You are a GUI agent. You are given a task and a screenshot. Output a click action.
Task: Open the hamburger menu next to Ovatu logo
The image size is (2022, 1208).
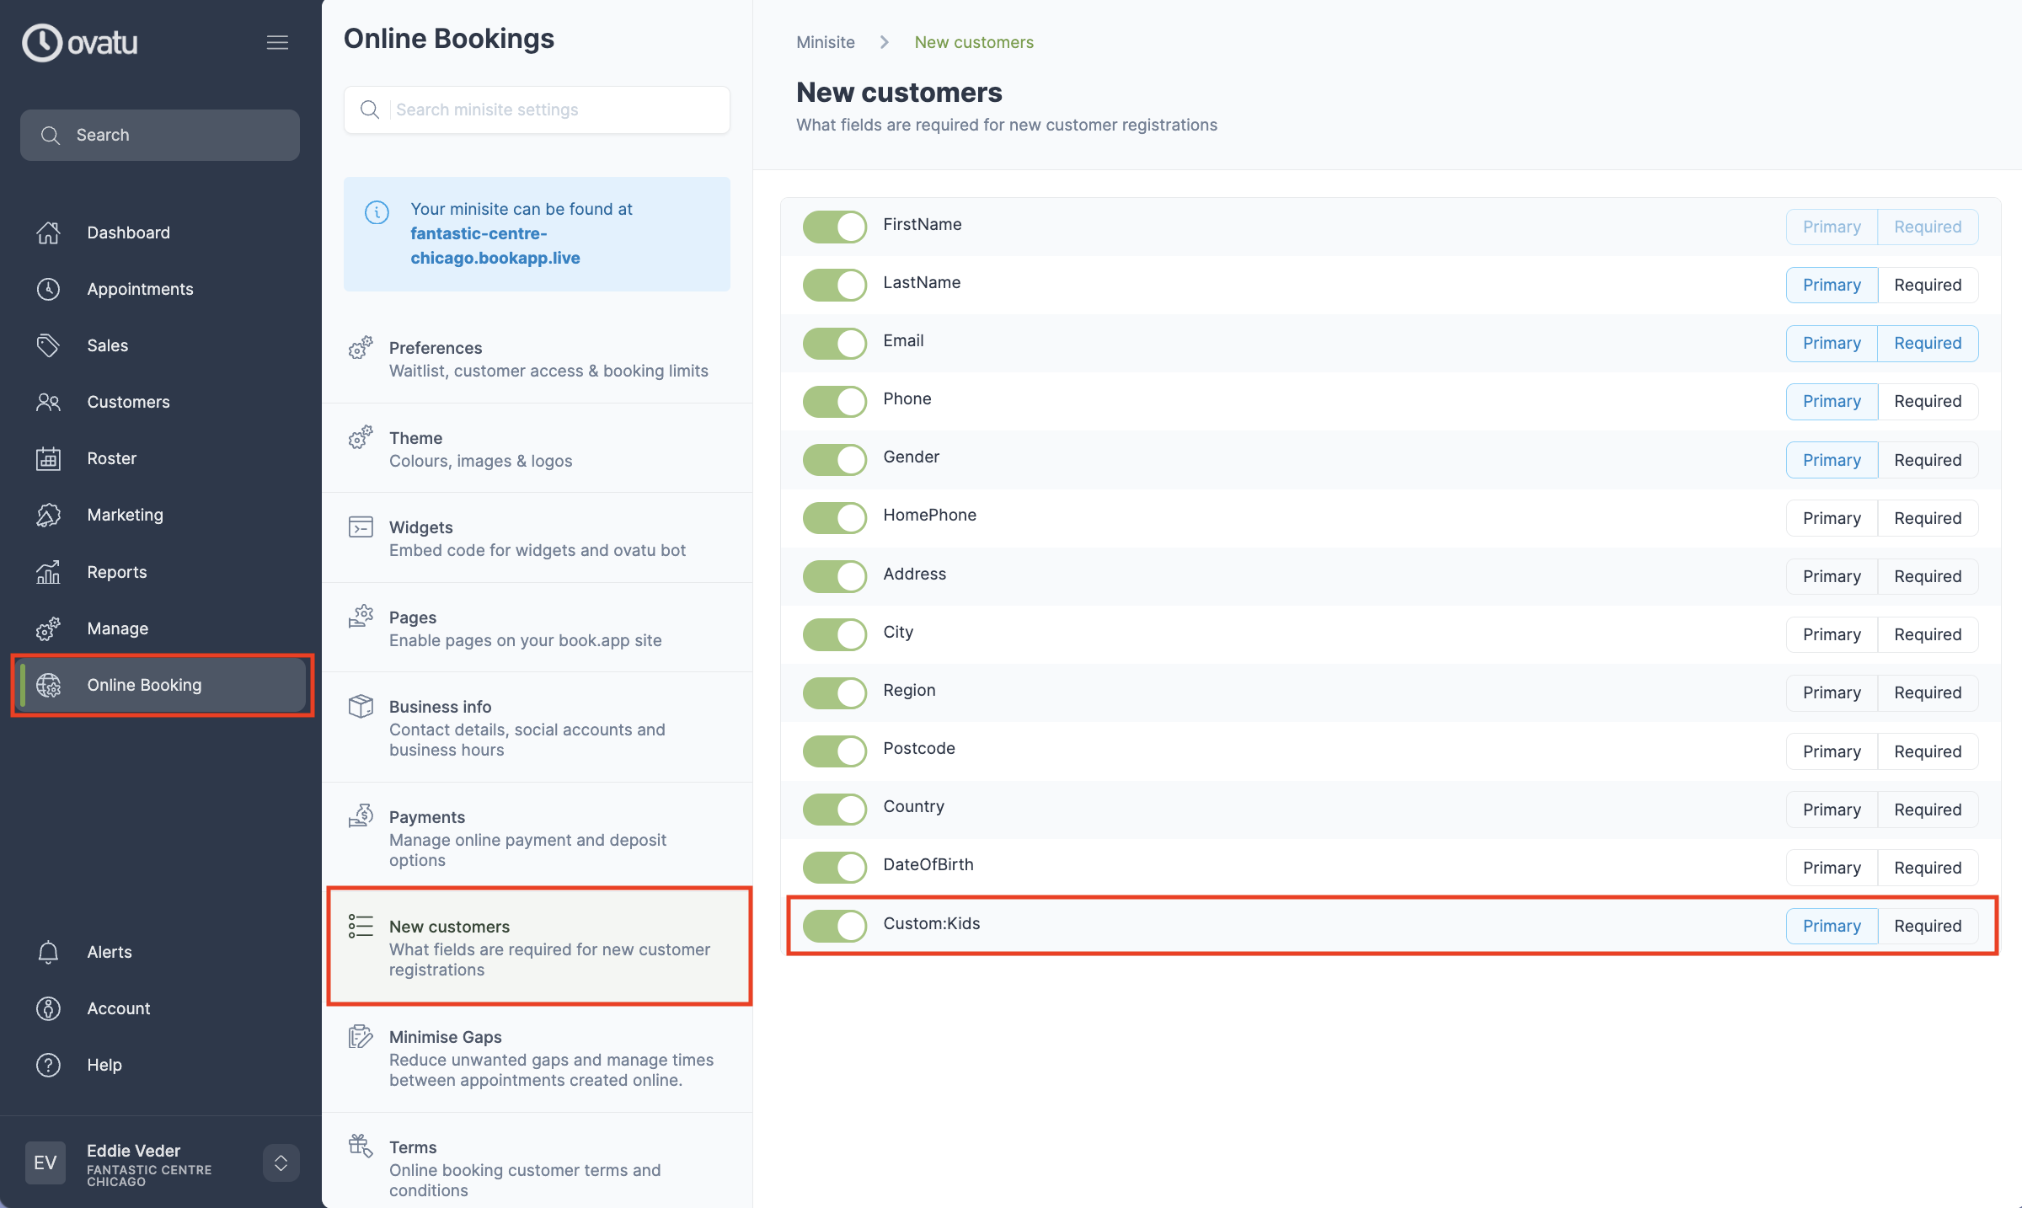(x=277, y=42)
